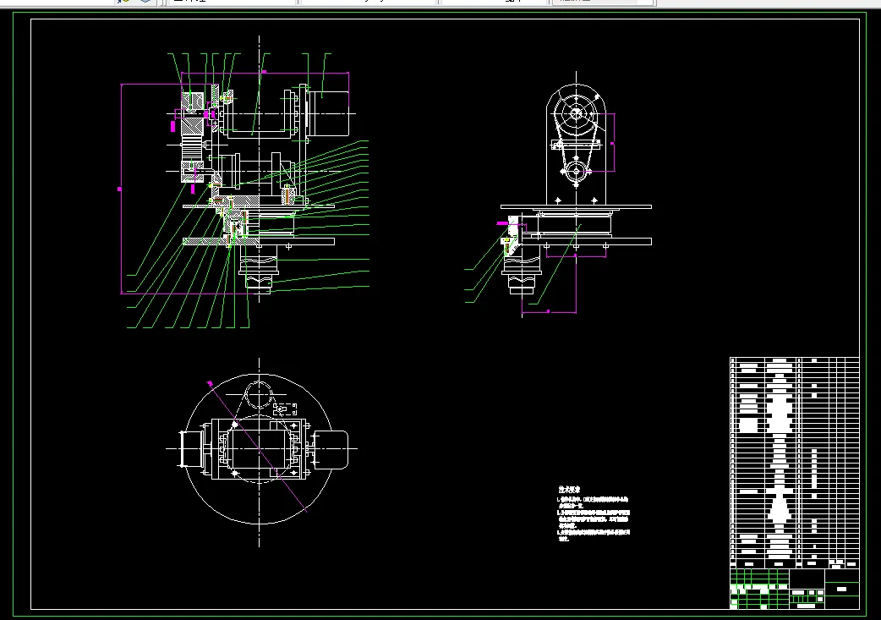
Task: Select the upper large pulley in side view
Action: tap(576, 113)
